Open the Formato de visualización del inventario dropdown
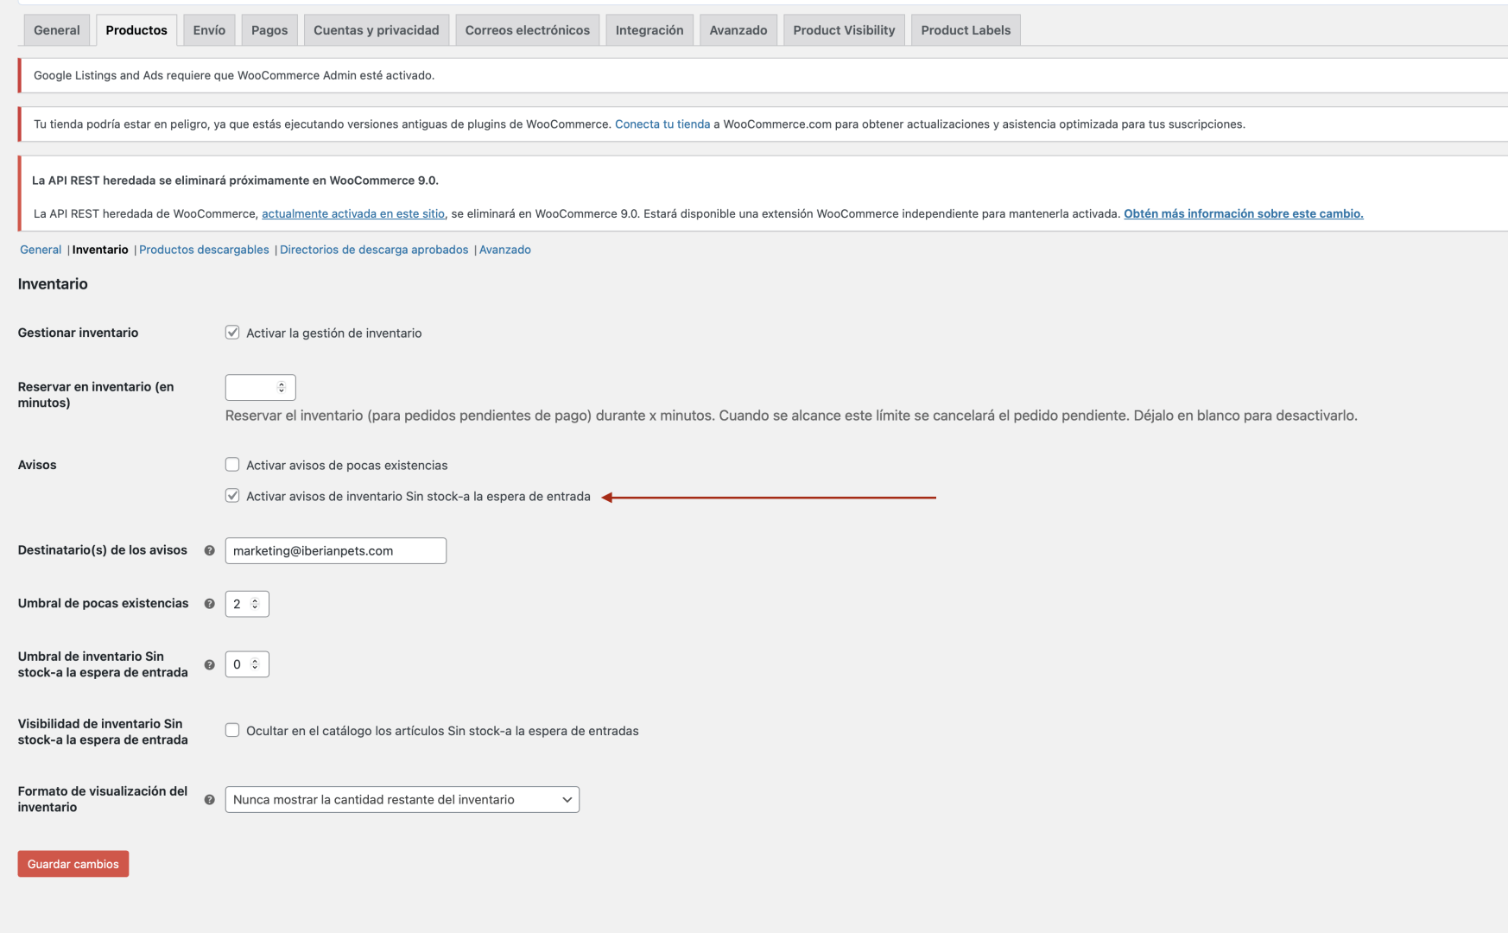 (x=402, y=800)
